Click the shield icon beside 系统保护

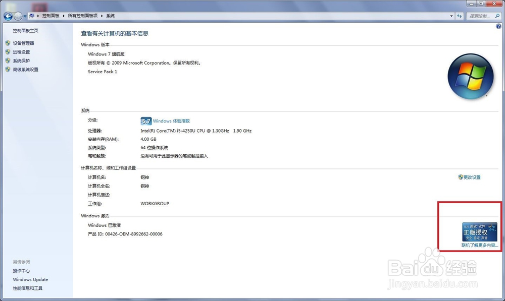(8, 60)
